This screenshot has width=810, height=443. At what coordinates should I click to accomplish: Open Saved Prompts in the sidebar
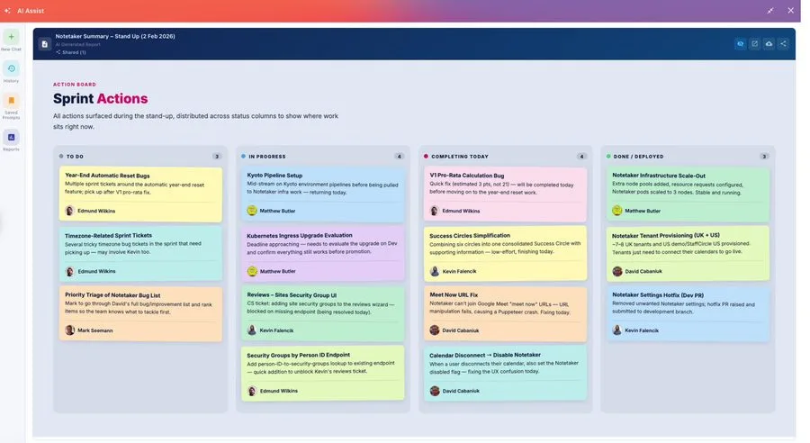pos(11,100)
